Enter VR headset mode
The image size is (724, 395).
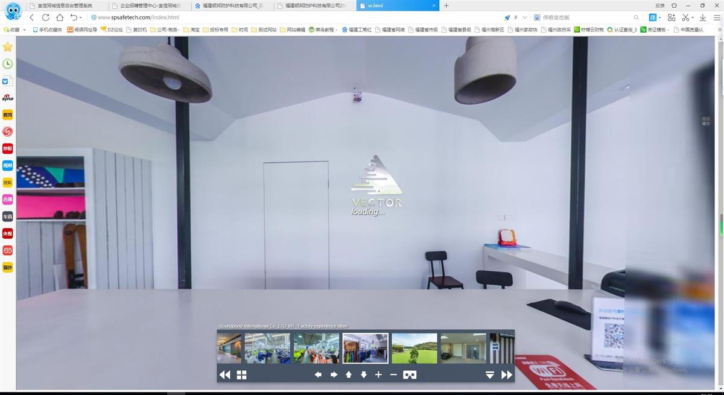[410, 374]
